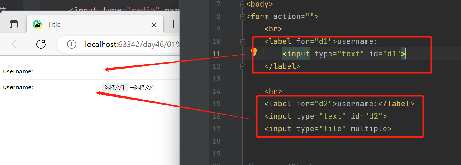461x165 pixels.
Task: Click the closing label fold marker line 12
Action: point(243,66)
